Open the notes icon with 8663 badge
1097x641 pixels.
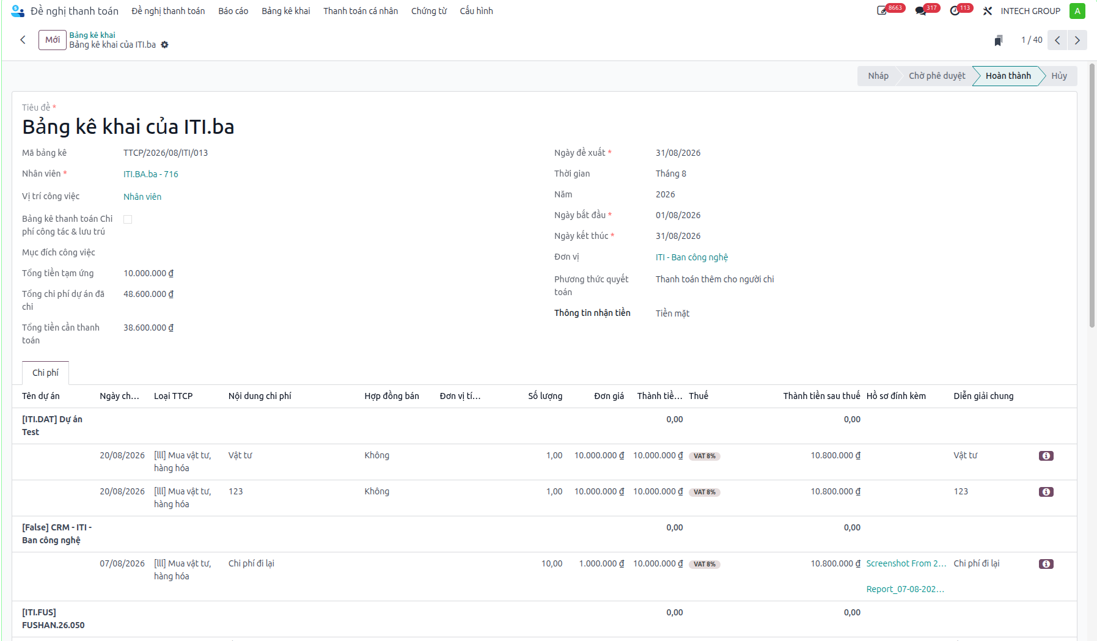tap(882, 11)
